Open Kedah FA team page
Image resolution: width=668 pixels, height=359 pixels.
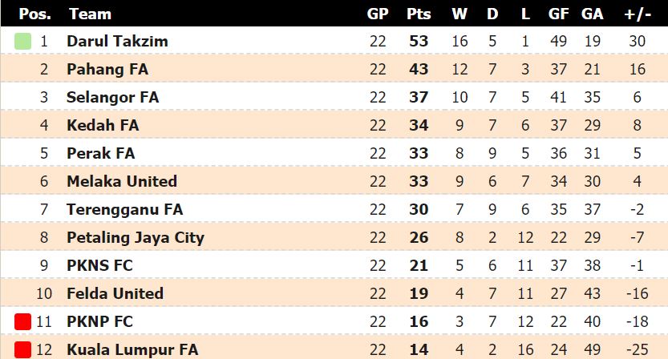(x=103, y=125)
